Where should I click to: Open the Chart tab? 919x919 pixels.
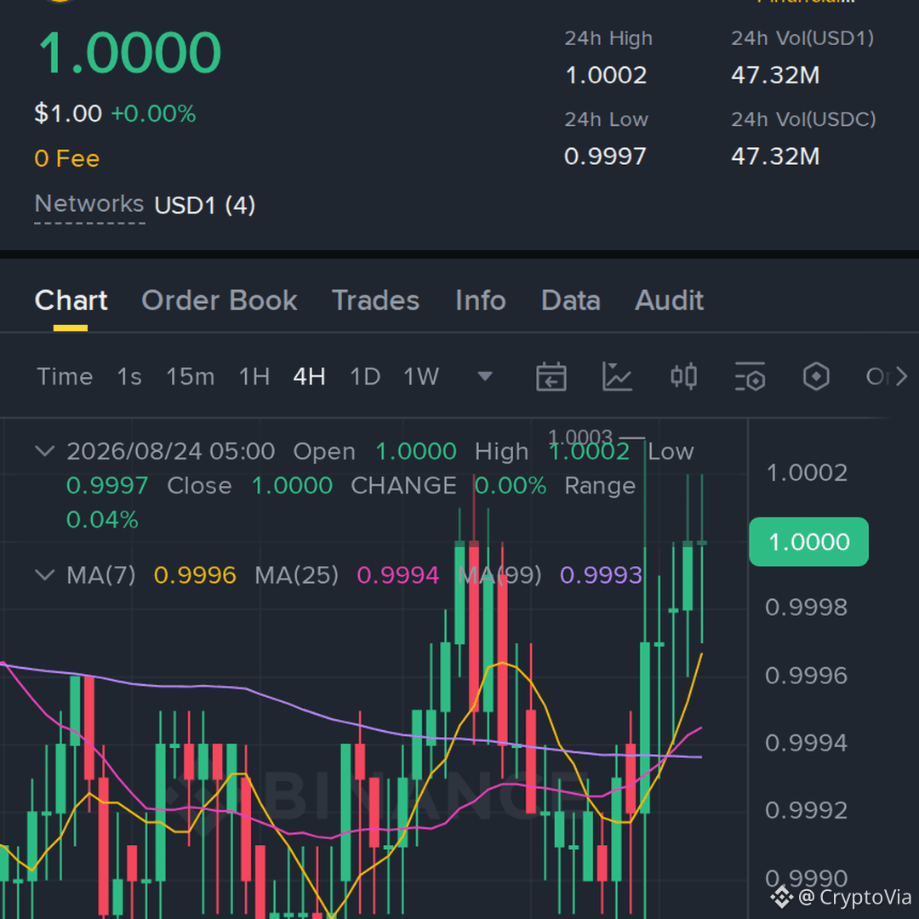pyautogui.click(x=71, y=300)
